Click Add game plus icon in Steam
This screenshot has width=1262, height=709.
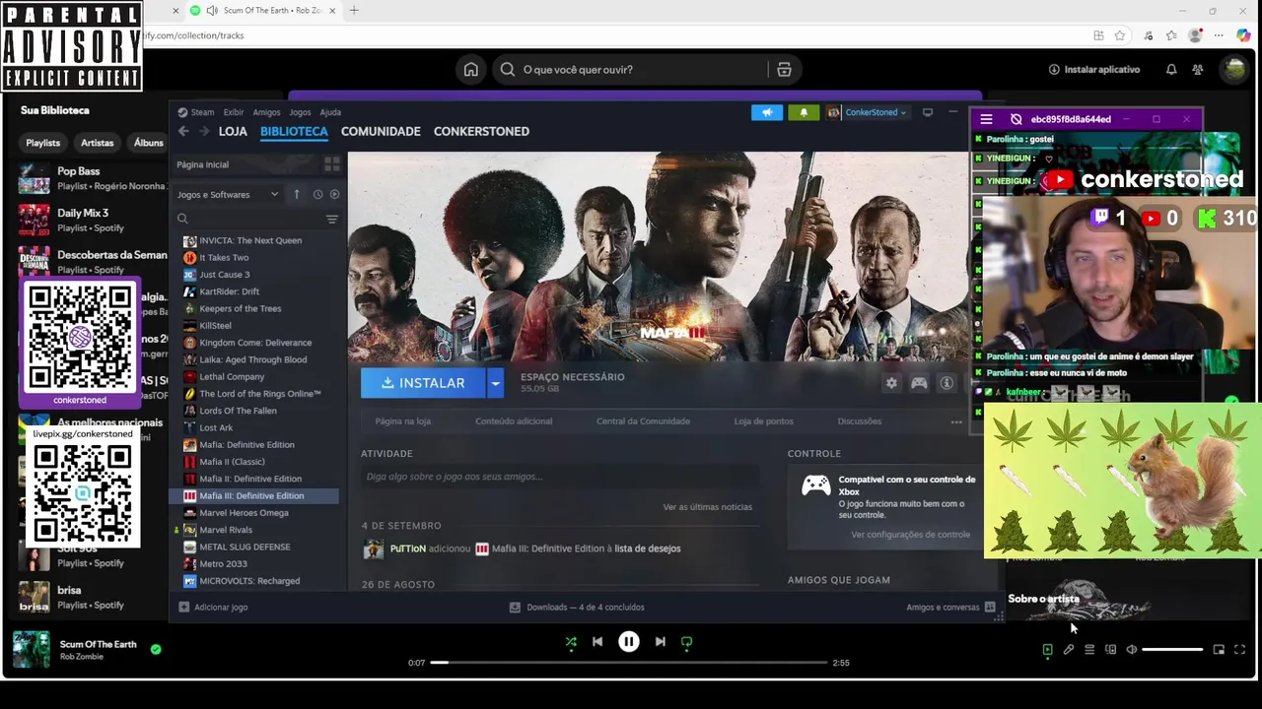click(183, 607)
